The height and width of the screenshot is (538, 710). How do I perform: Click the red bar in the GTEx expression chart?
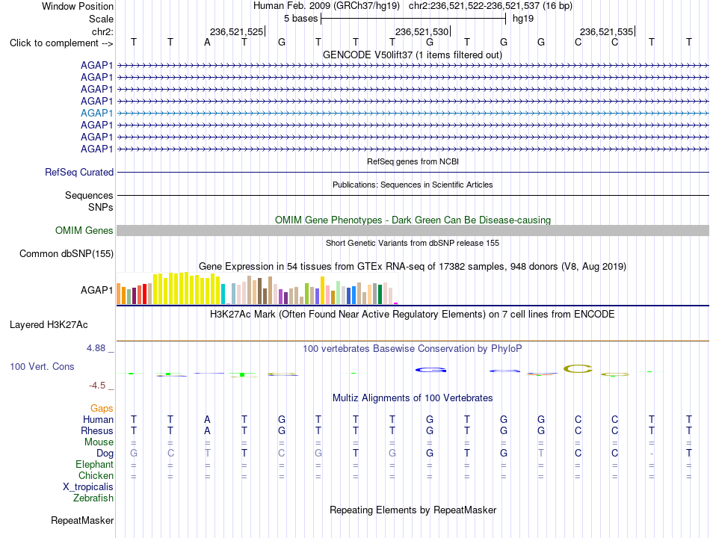tap(144, 294)
